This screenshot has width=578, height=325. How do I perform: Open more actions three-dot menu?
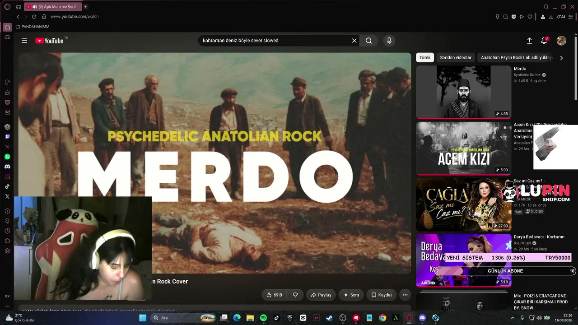[x=405, y=295]
